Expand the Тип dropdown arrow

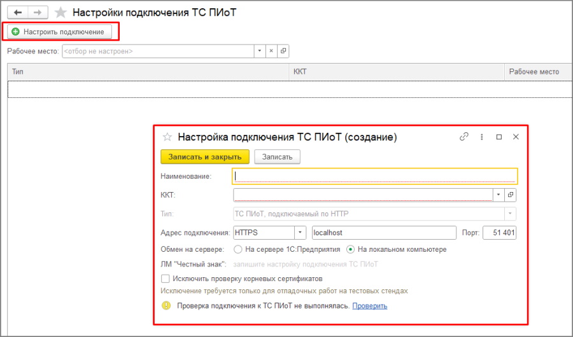point(510,214)
